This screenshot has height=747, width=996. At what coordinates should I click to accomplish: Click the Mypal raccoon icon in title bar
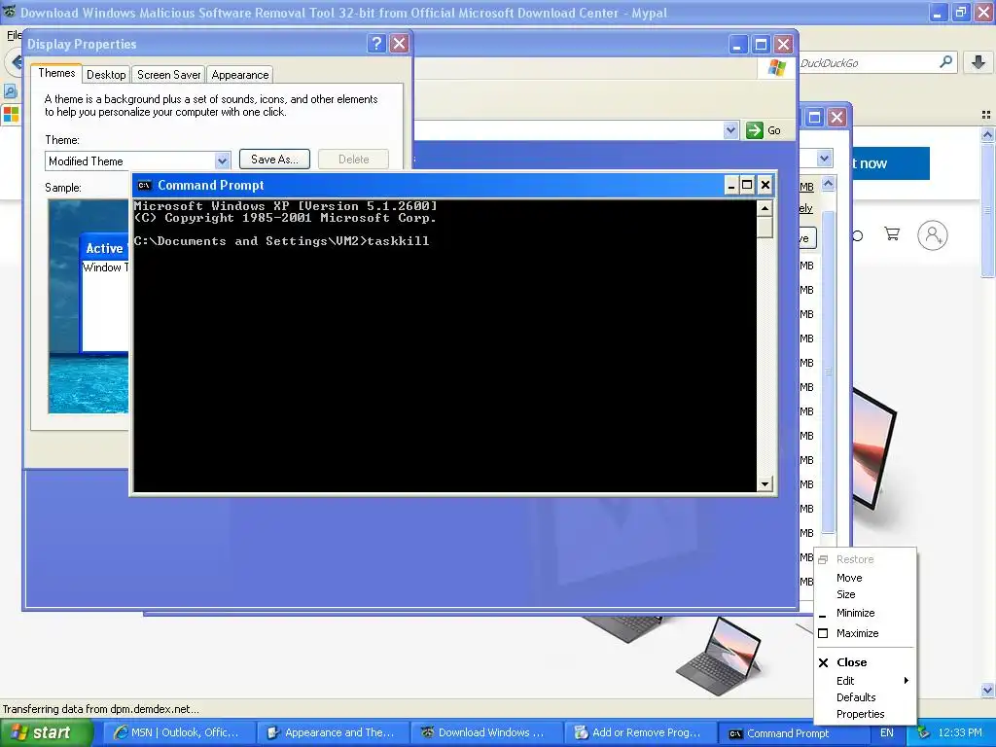click(x=9, y=12)
